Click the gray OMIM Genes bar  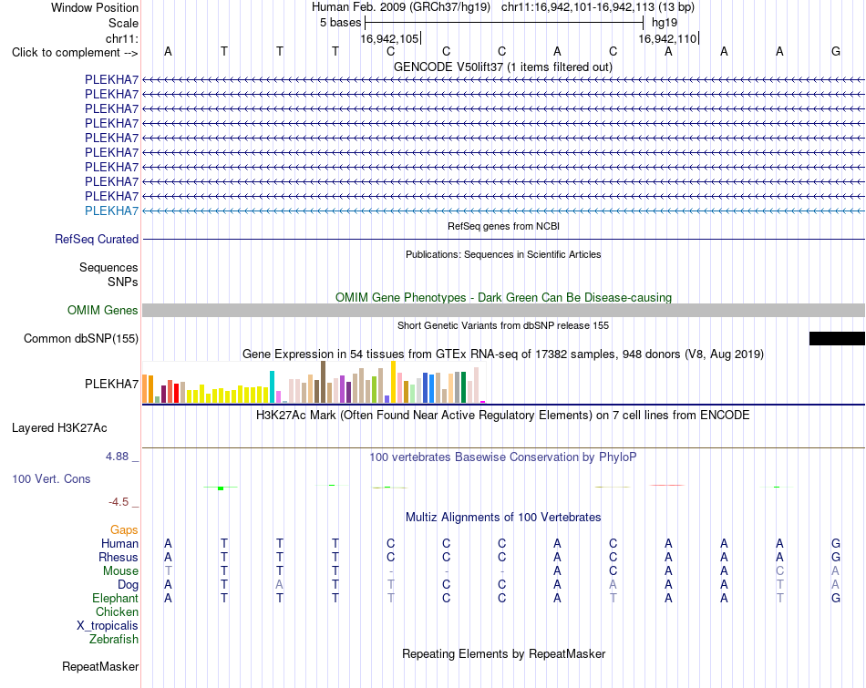503,311
